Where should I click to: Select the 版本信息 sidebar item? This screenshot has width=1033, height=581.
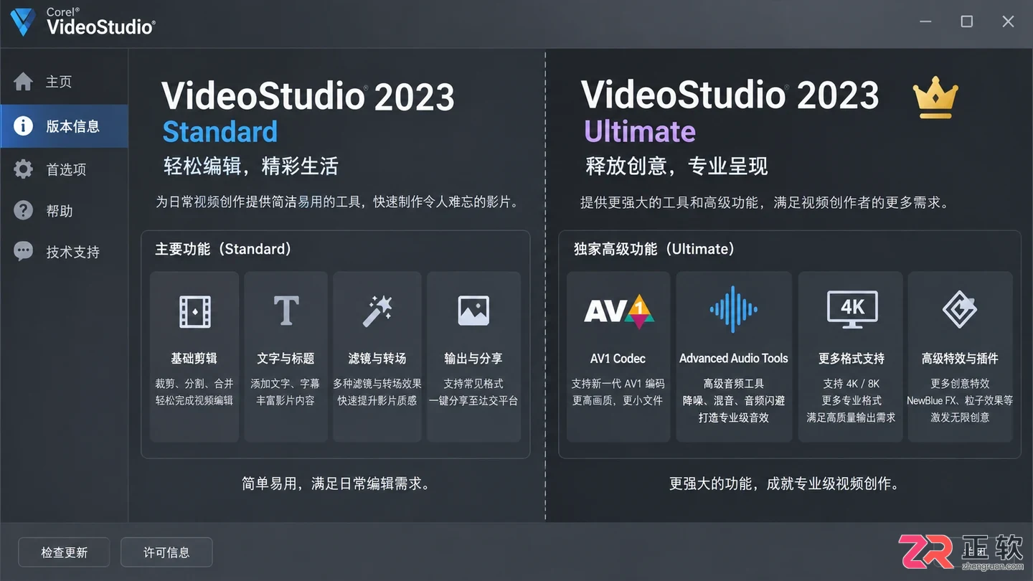click(x=64, y=126)
